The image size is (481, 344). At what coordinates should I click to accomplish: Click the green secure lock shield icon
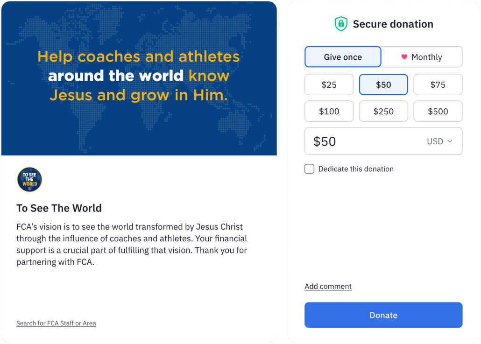coord(341,24)
